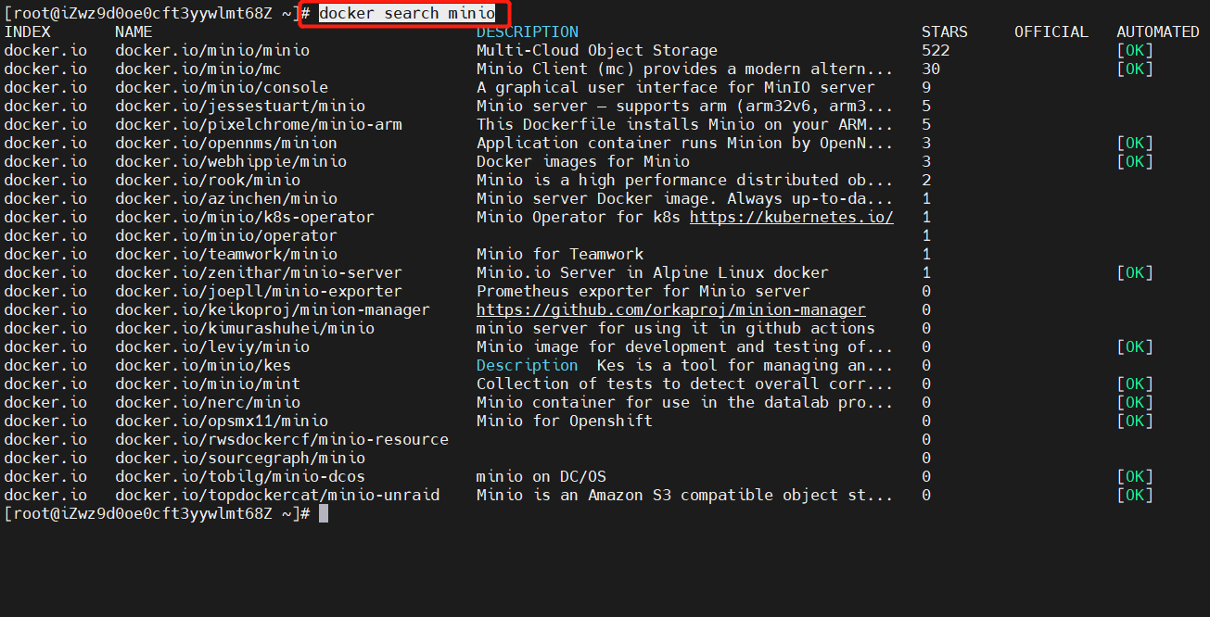Select docker.io/minio/minio image name
The image size is (1210, 617).
point(212,50)
